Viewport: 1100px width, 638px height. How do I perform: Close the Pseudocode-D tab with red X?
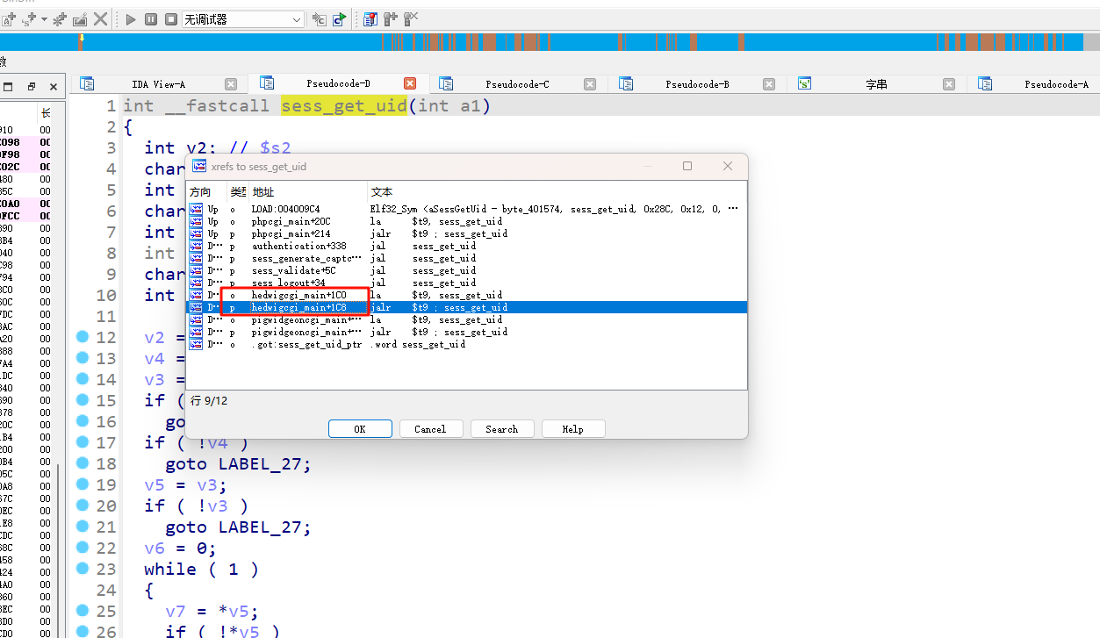pyautogui.click(x=410, y=83)
